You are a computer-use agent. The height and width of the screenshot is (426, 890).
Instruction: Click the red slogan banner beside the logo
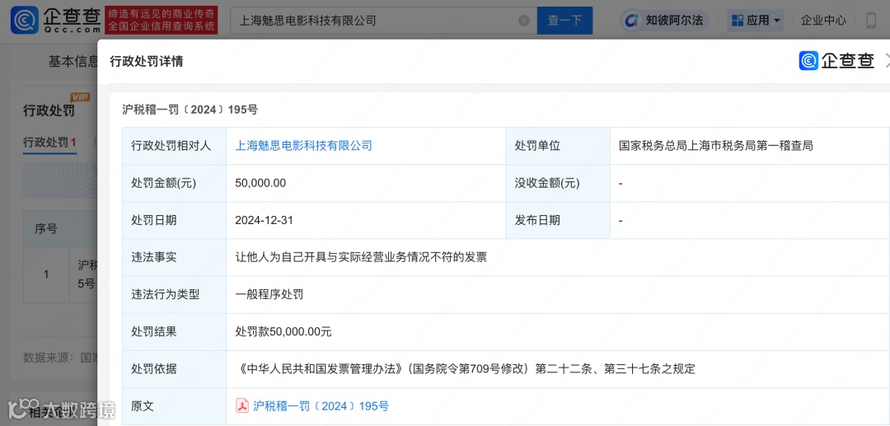[x=162, y=21]
